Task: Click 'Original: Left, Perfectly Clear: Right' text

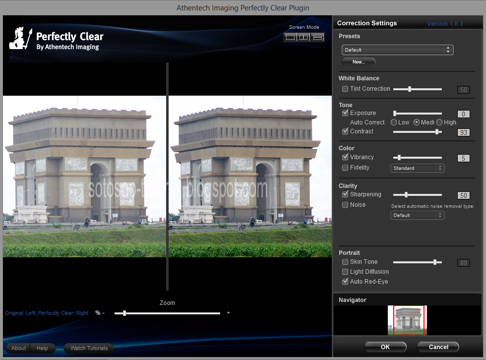Action: click(47, 313)
